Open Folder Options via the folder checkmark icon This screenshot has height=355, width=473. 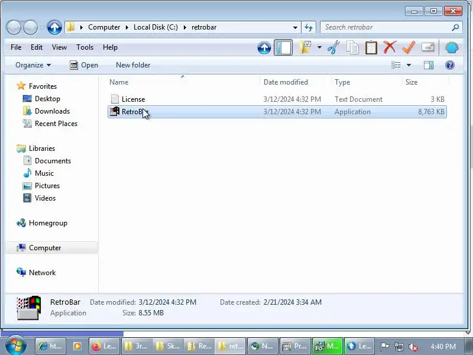pos(305,48)
